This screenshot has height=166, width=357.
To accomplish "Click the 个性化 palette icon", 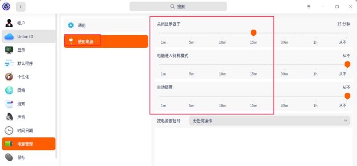I will 9,77.
